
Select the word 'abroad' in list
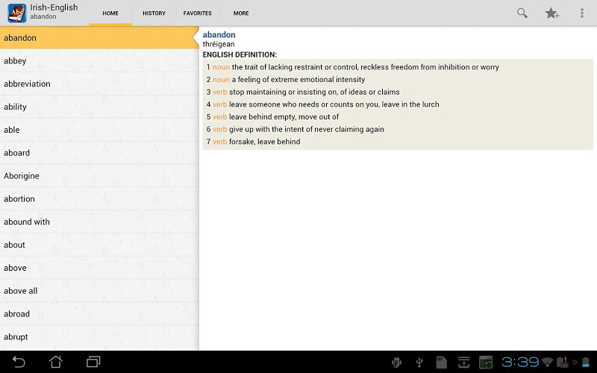tap(99, 314)
